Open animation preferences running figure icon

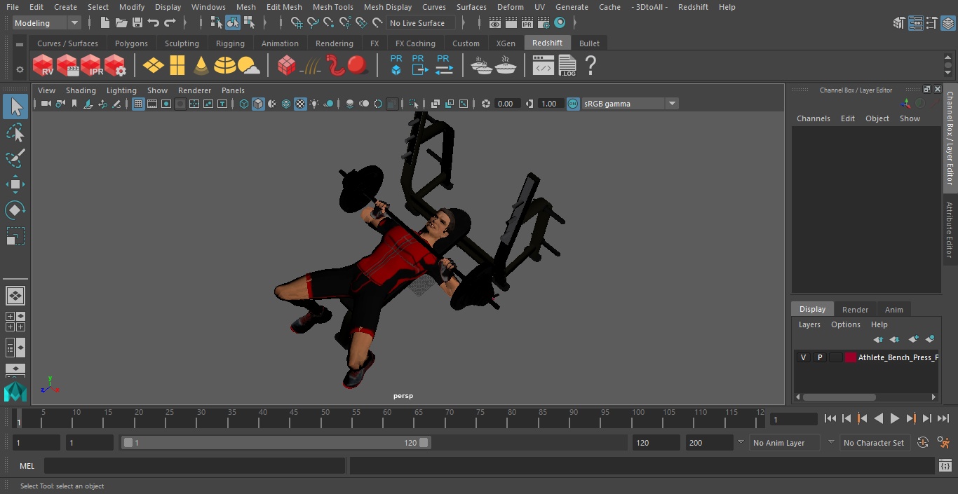tap(943, 443)
